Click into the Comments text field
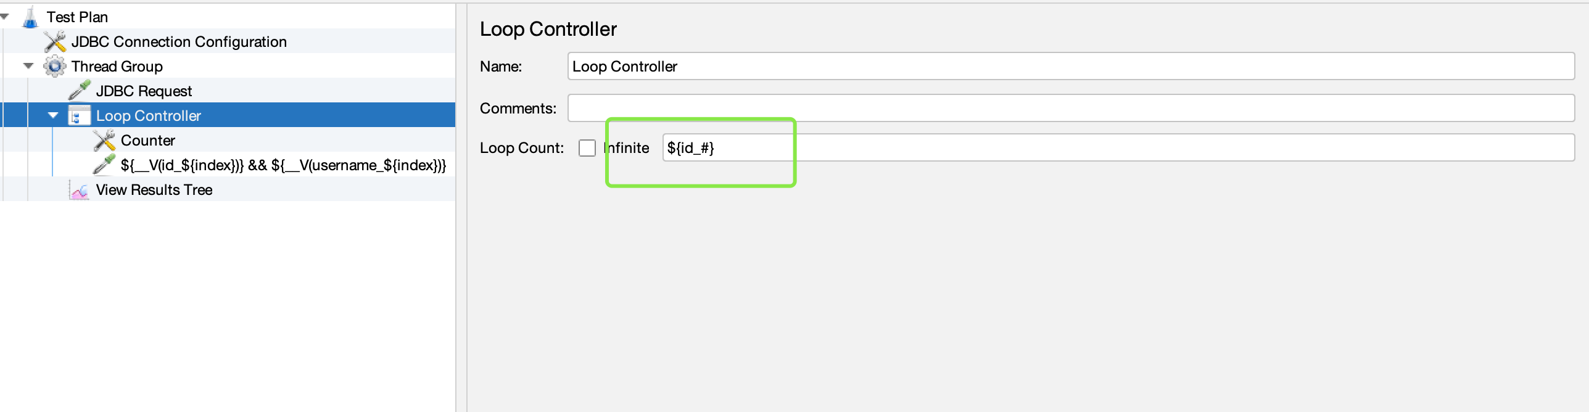This screenshot has height=412, width=1589. click(x=1070, y=109)
